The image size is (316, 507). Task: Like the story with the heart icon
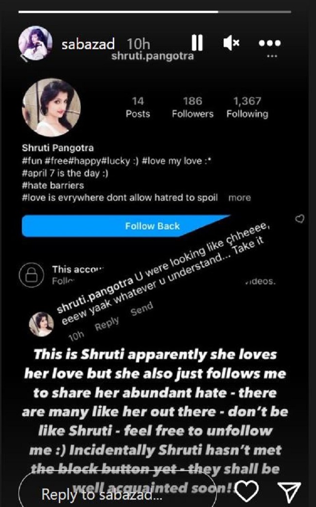tap(247, 490)
